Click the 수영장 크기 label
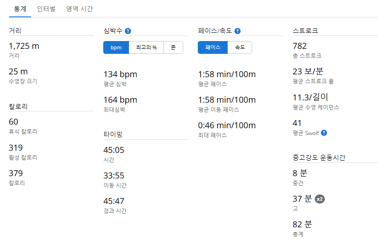 click(23, 81)
